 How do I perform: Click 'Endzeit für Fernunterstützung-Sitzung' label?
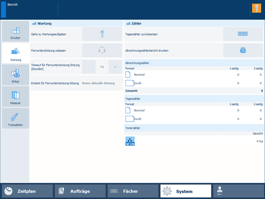point(55,83)
